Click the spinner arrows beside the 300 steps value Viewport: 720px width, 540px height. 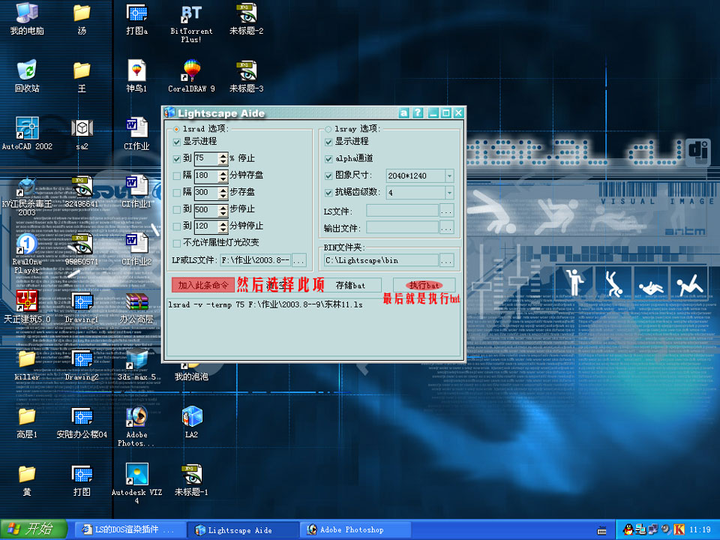223,193
